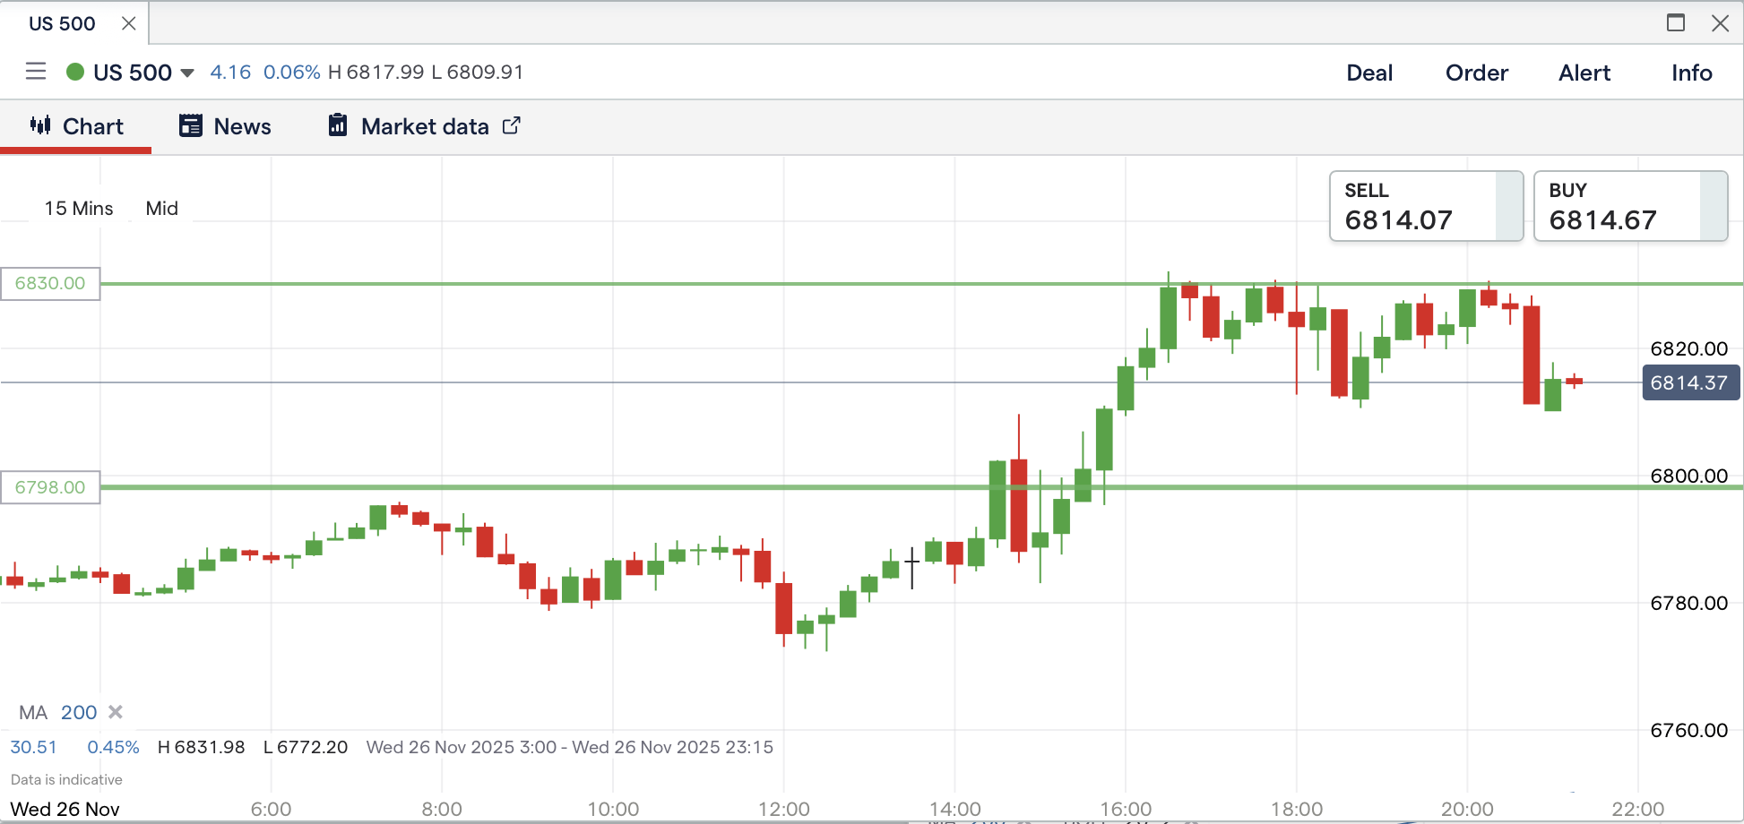Open Market data external link icon
The width and height of the screenshot is (1744, 824).
[511, 125]
